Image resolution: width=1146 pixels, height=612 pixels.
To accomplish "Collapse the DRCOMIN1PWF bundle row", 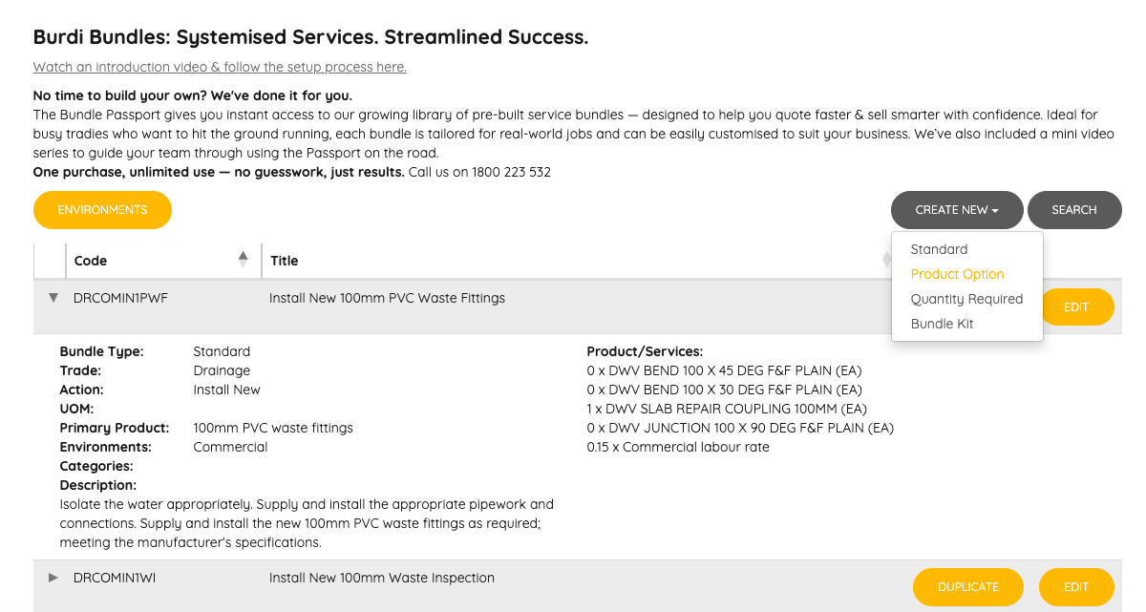I will tap(53, 298).
